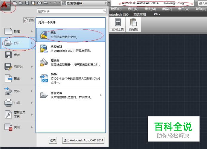Click the 新建 blank page icon
Image resolution: width=207 pixels, height=149 pixels.
8,31
